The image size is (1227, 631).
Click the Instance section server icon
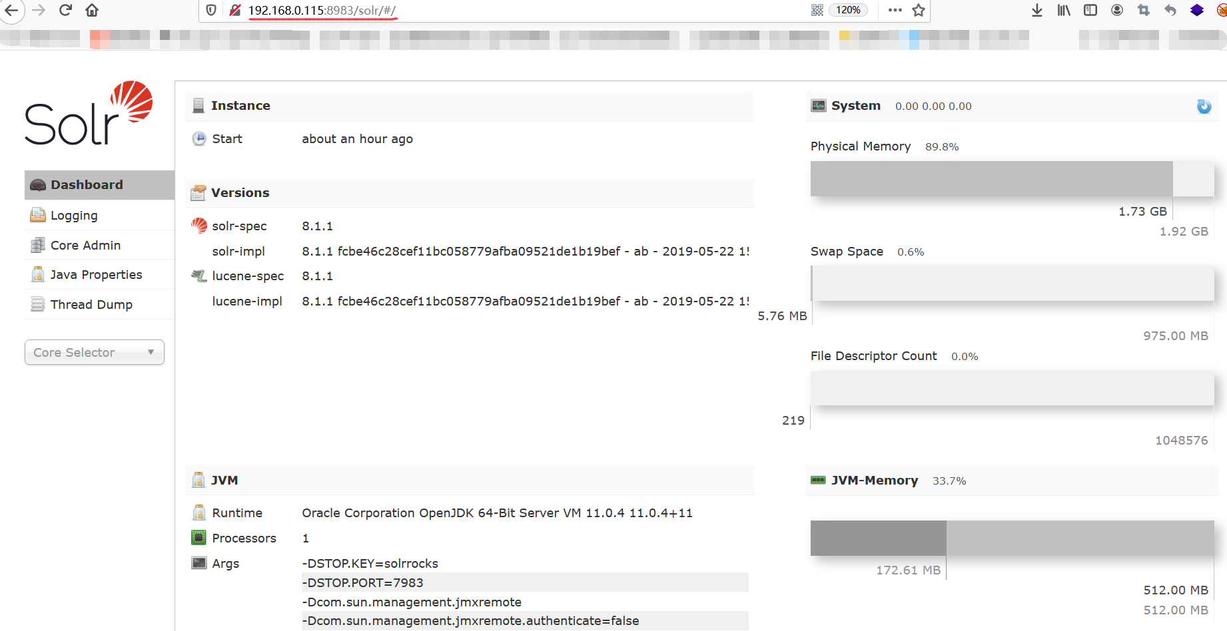[x=198, y=106]
